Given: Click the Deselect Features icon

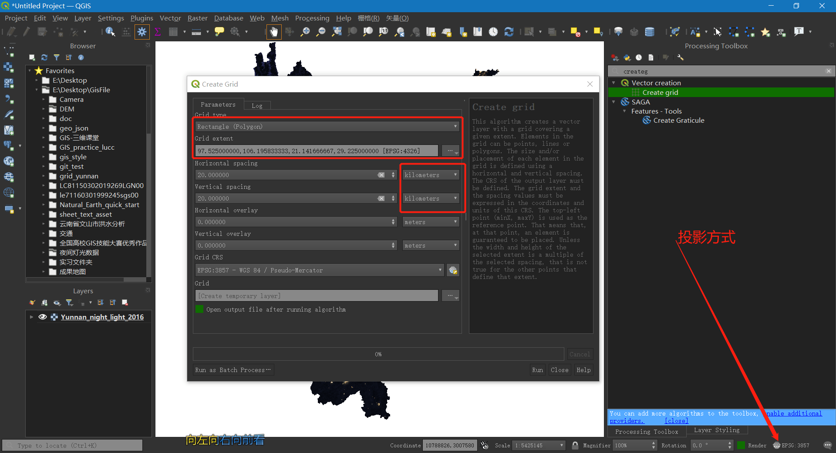Looking at the screenshot, I should tap(575, 32).
